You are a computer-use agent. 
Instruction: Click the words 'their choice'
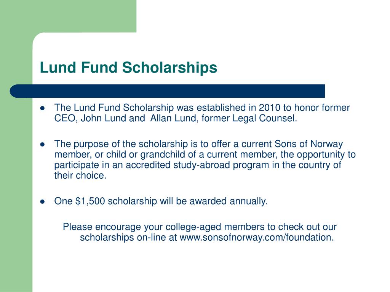click(x=80, y=175)
